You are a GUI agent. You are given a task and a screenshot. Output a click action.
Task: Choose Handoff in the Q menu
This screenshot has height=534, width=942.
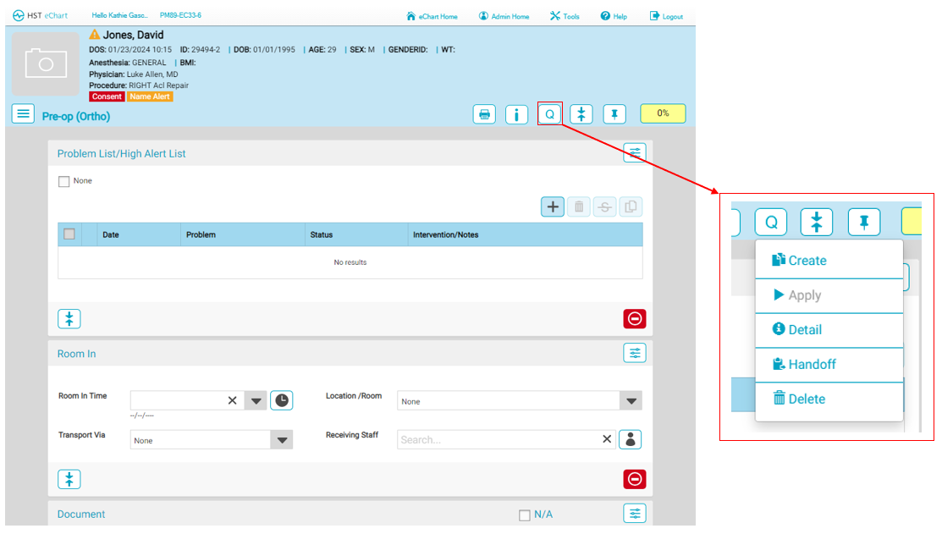coord(804,365)
